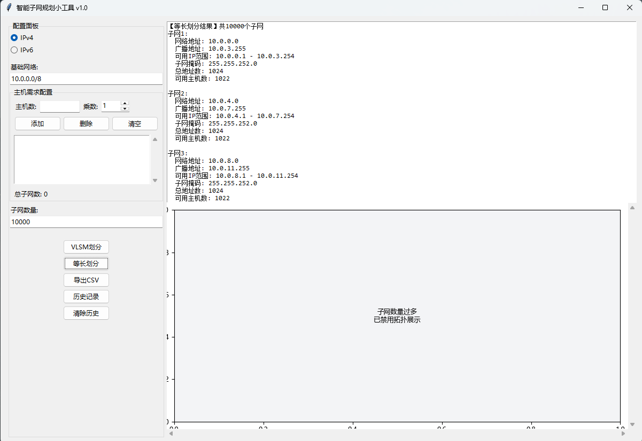Click the horizontal scrollbar right arrow

tap(623, 434)
